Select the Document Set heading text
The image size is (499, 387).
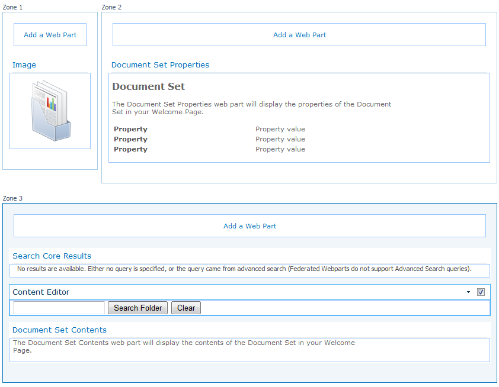[148, 86]
